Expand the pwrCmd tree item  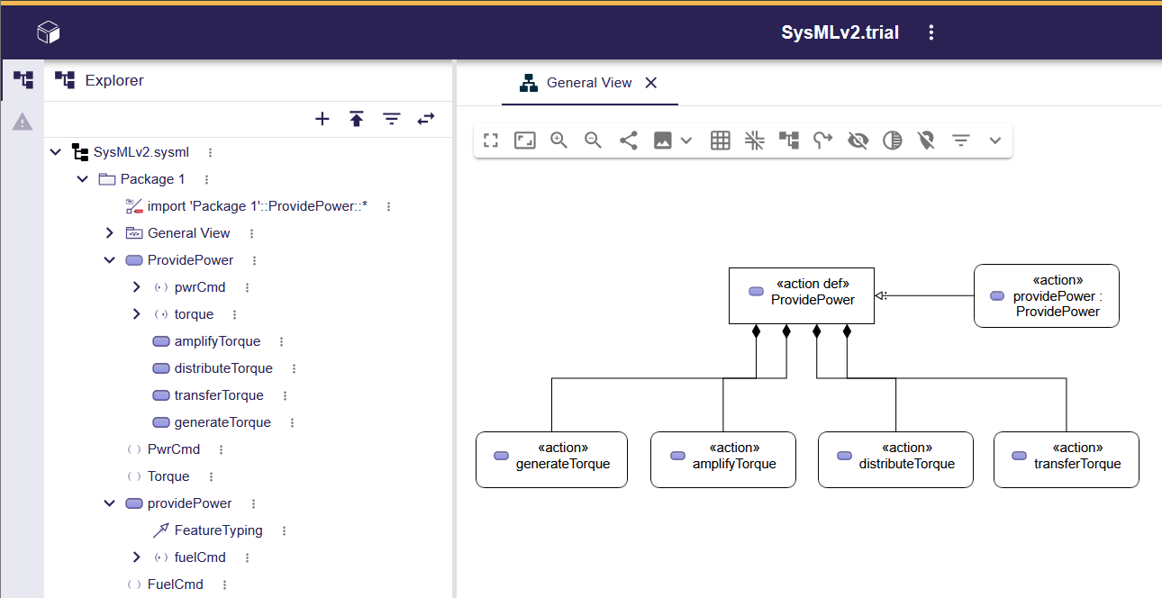pos(137,287)
